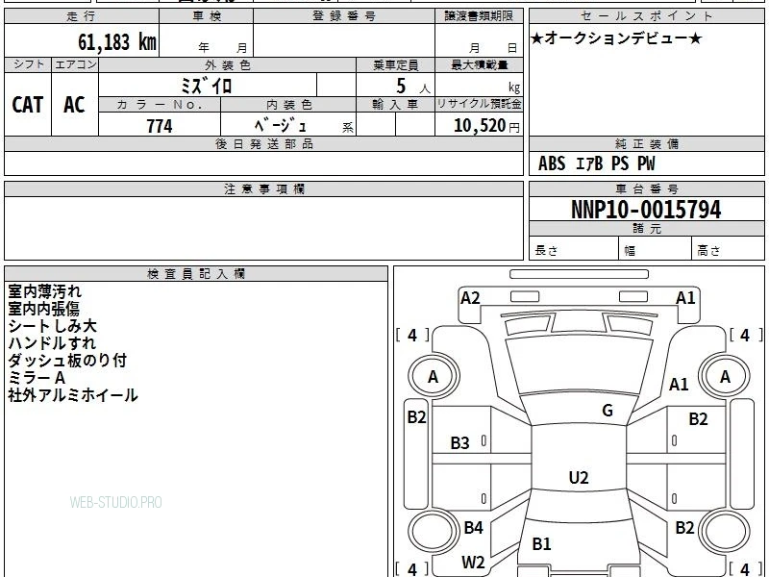Image resolution: width=769 pixels, height=577 pixels.
Task: Click the 諸元 header
Action: (646, 229)
